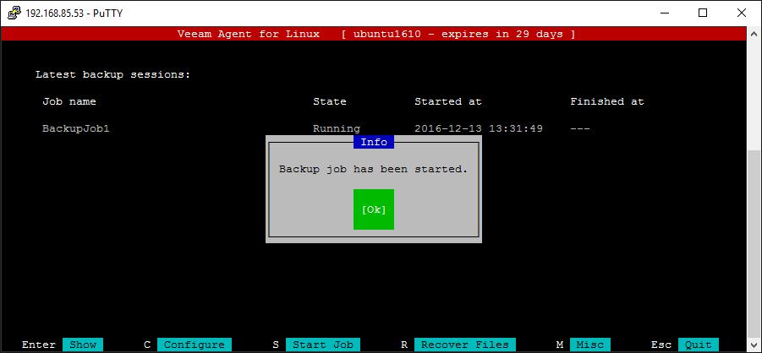
Task: Click the terminal vertical scrollbar thumb
Action: pos(754,244)
